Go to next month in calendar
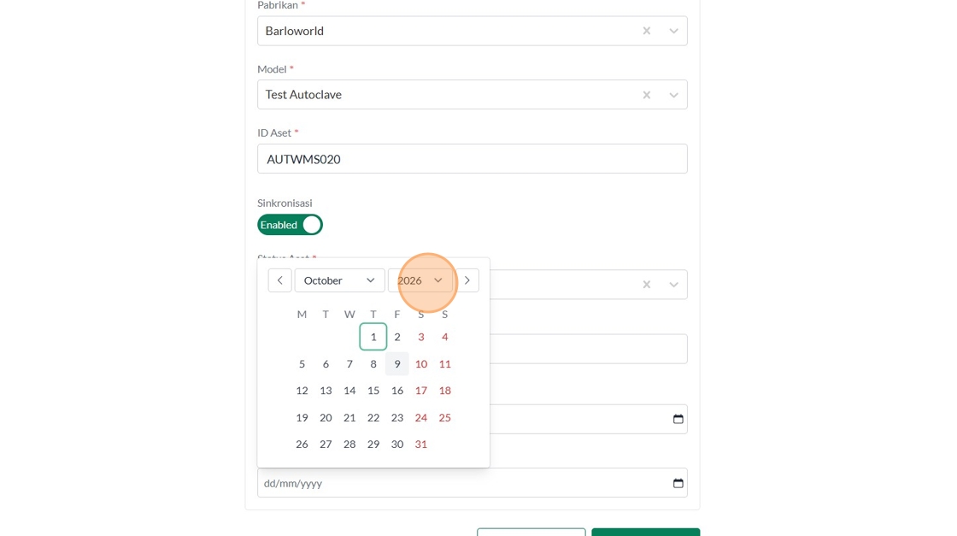Viewport: 957px width, 536px height. (467, 280)
